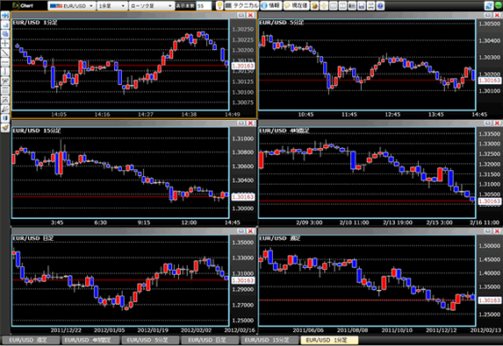The height and width of the screenshot is (346, 503).
Task: Maximize the EUR/USD 週足 chart panel
Action: [x=488, y=231]
